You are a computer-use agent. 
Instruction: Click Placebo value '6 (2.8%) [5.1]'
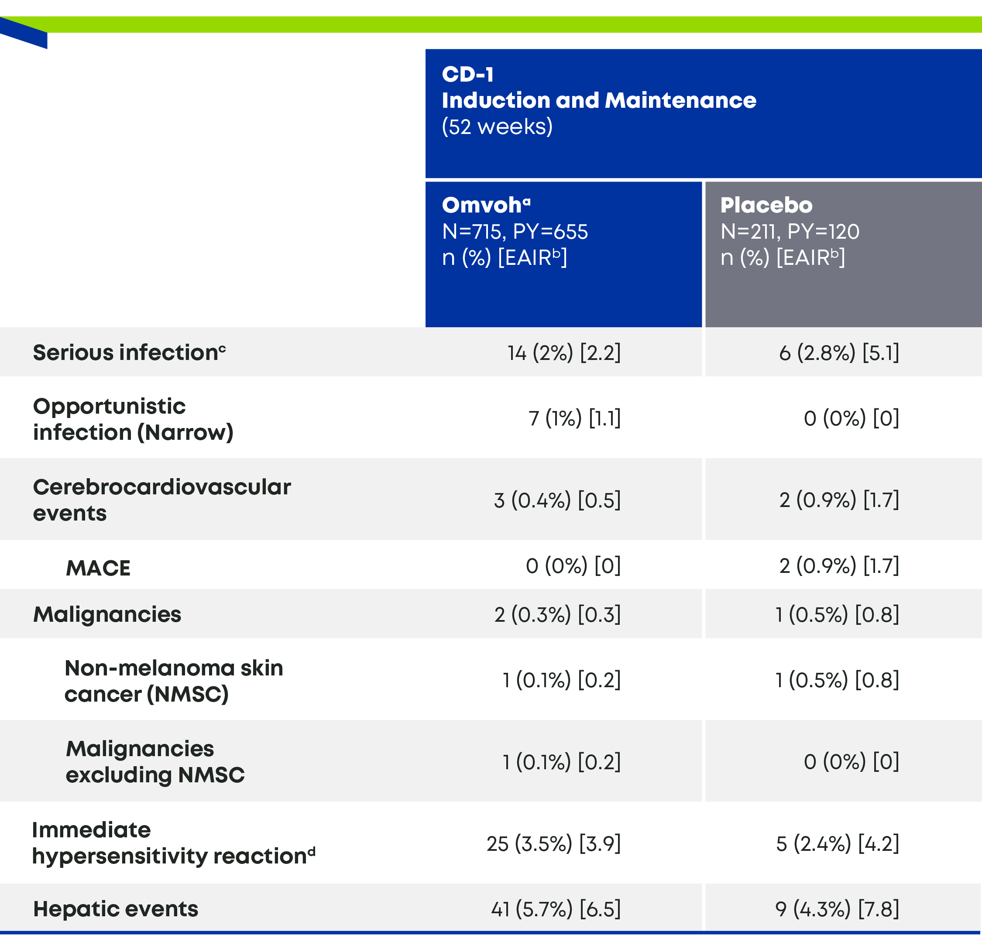(839, 353)
